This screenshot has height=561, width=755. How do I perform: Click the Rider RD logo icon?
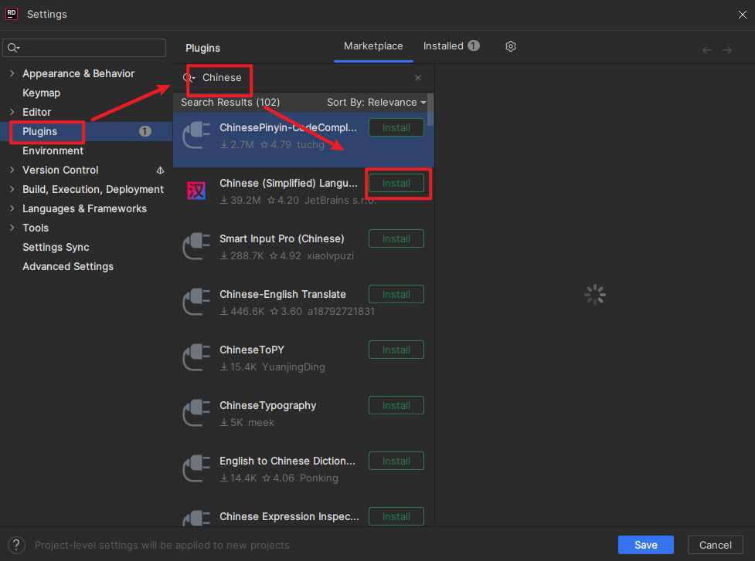pos(12,14)
